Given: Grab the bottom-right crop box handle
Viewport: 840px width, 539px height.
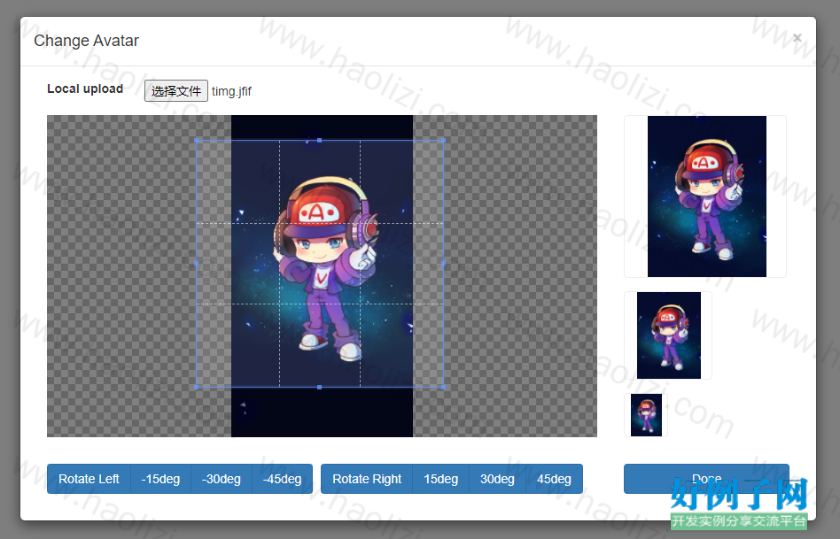Looking at the screenshot, I should pos(443,387).
